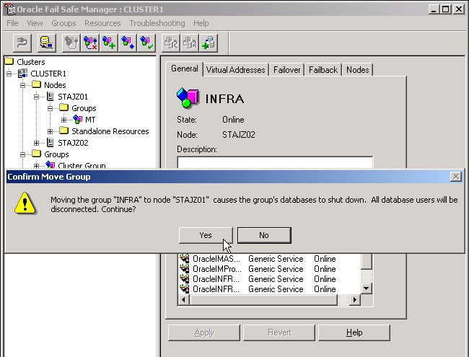Collapse the cluster-level Groups folder above Cluster Group
Viewport: 469px width, 357px height.
tap(23, 154)
